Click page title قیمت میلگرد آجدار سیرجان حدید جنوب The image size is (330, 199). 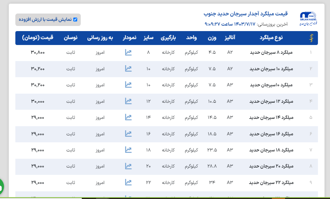[x=246, y=14]
